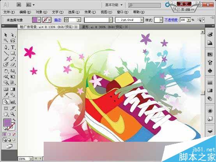
Task: Select the Paintbrush tool
Action: tap(6, 59)
